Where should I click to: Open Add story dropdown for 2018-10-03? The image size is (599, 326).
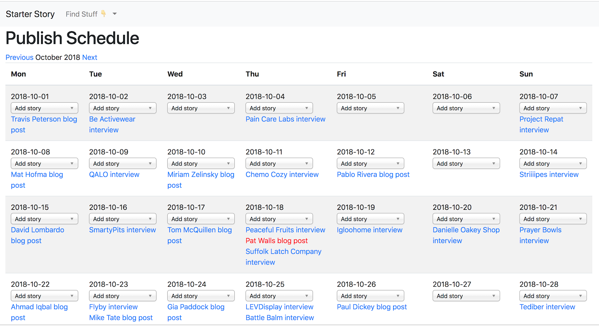pyautogui.click(x=201, y=108)
